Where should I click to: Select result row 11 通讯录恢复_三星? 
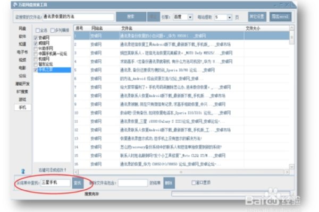coord(181,121)
